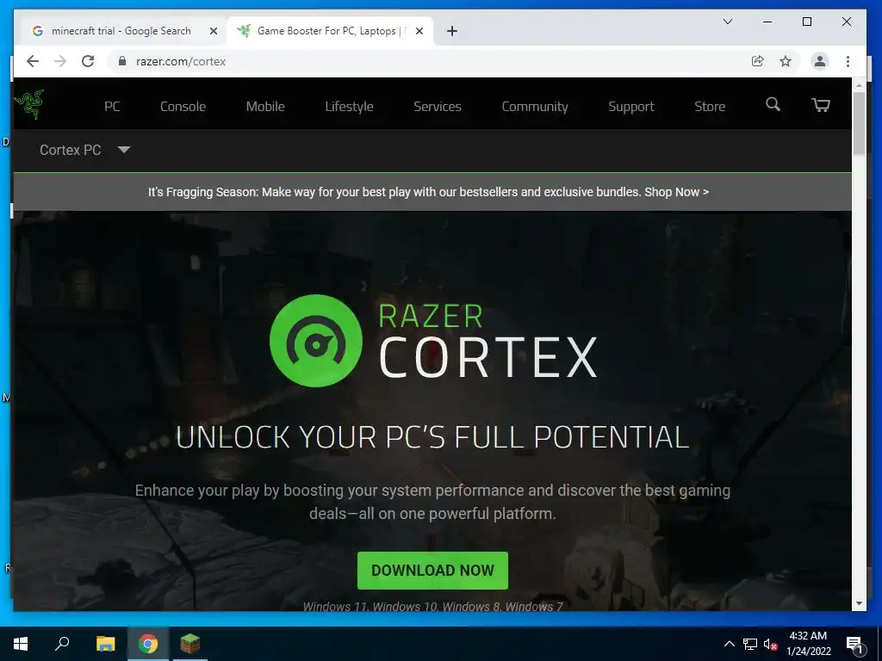
Task: Open the Mobile navigation menu
Action: (265, 106)
